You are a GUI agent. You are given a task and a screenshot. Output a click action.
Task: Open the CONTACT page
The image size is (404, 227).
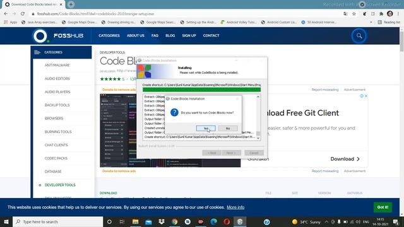click(x=211, y=35)
